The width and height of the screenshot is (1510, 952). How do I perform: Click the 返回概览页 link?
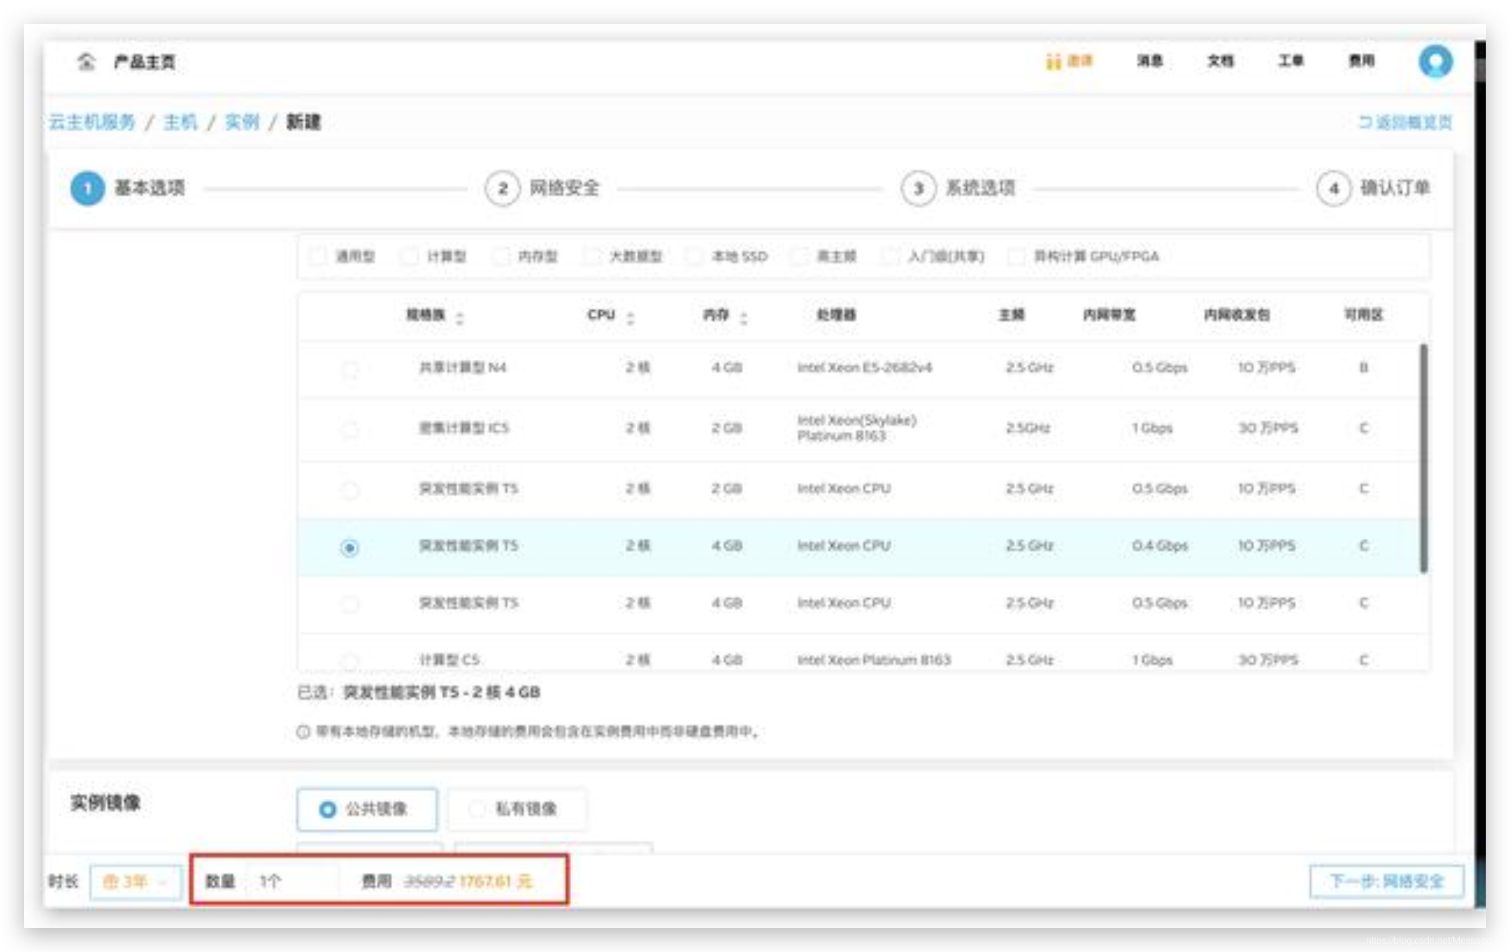1406,122
